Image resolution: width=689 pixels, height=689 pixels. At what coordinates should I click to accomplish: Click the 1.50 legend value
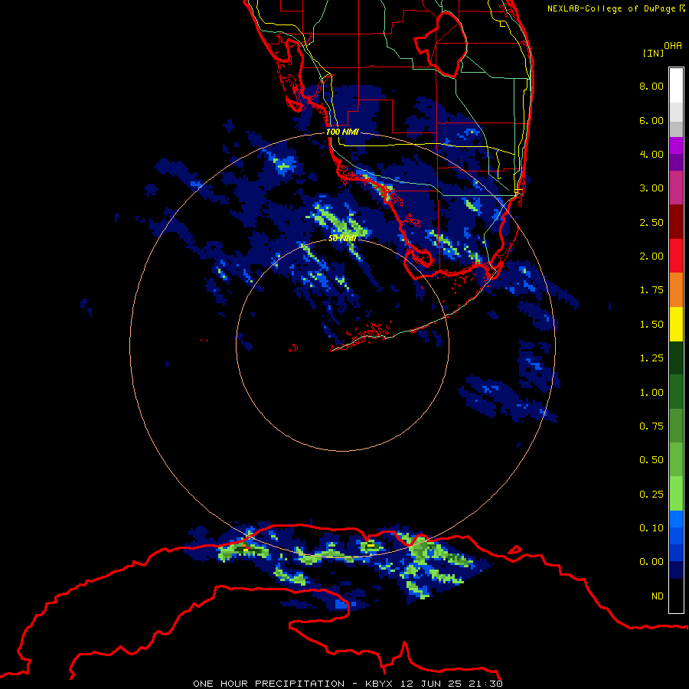(651, 325)
